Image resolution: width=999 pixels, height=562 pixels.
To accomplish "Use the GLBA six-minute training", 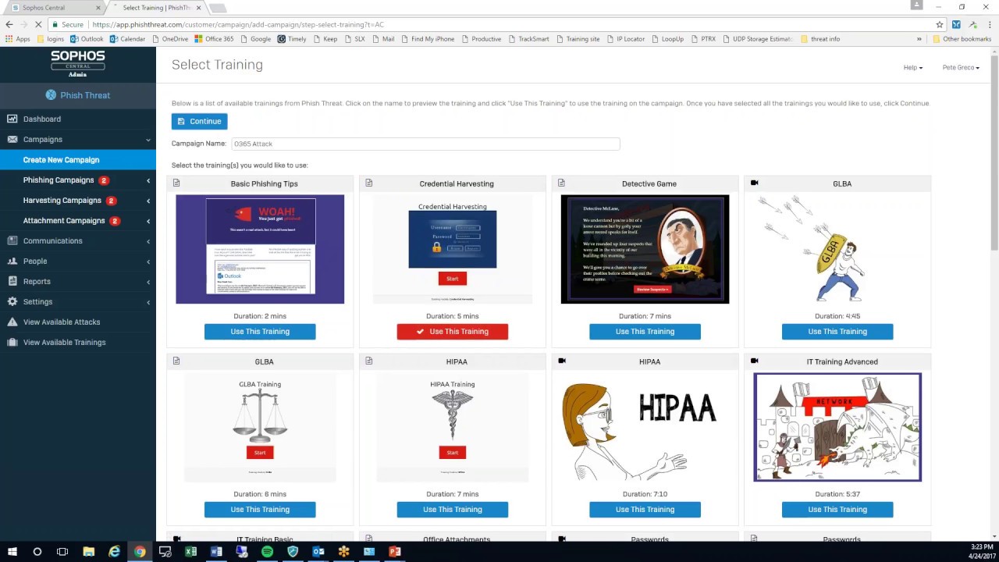I will pyautogui.click(x=260, y=510).
